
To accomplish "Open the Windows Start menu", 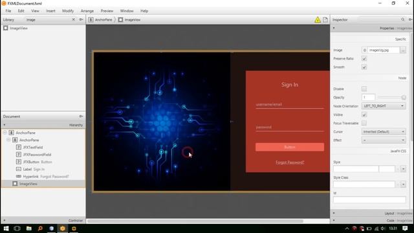I will click(x=6, y=228).
